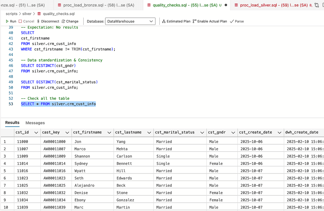
Task: Click the database icon on proc_load_bronze.sql tab
Action: point(59,5)
